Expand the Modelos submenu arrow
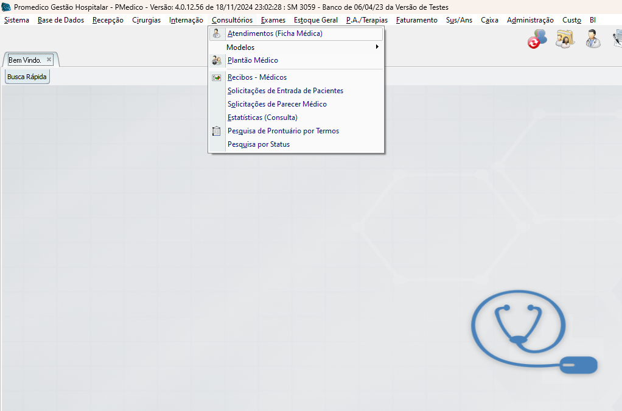622x411 pixels. (x=377, y=47)
